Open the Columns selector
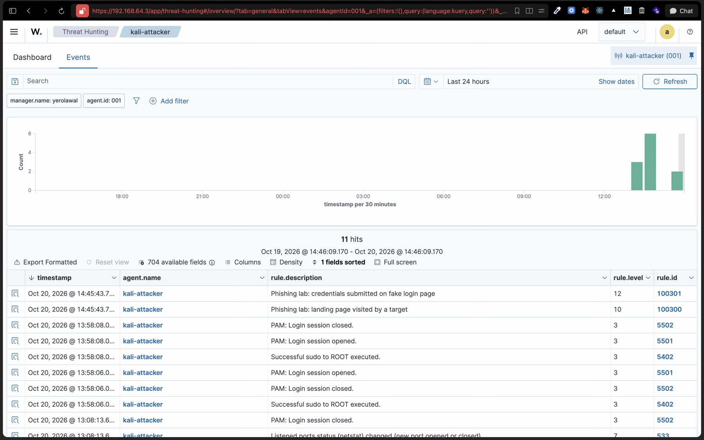The width and height of the screenshot is (704, 440). pyautogui.click(x=243, y=262)
